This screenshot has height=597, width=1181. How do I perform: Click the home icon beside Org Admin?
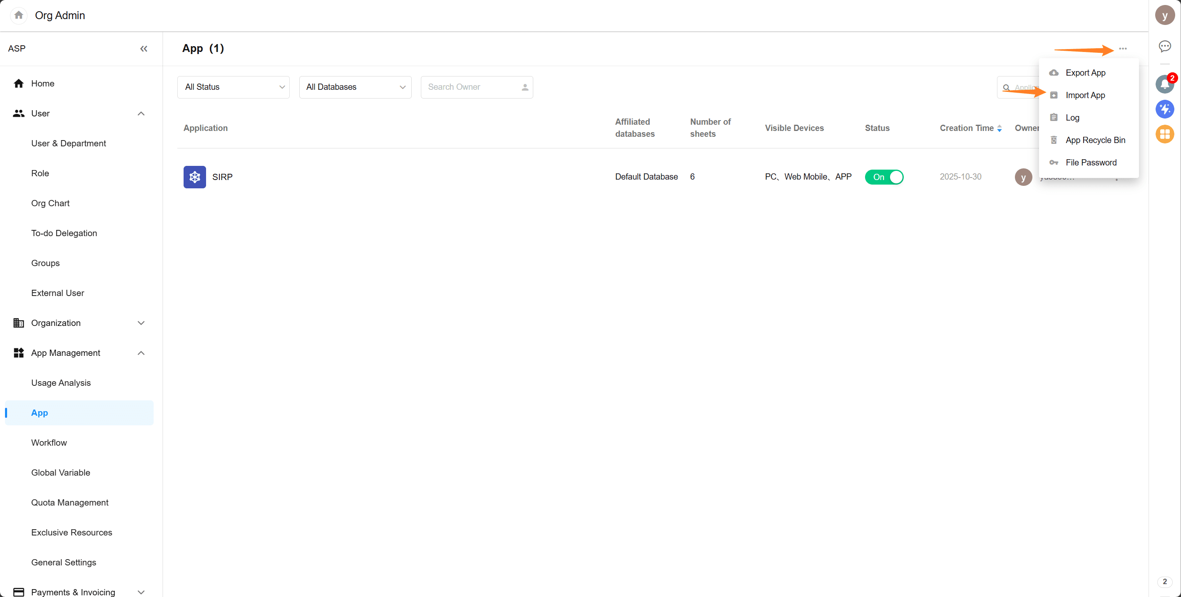click(18, 15)
